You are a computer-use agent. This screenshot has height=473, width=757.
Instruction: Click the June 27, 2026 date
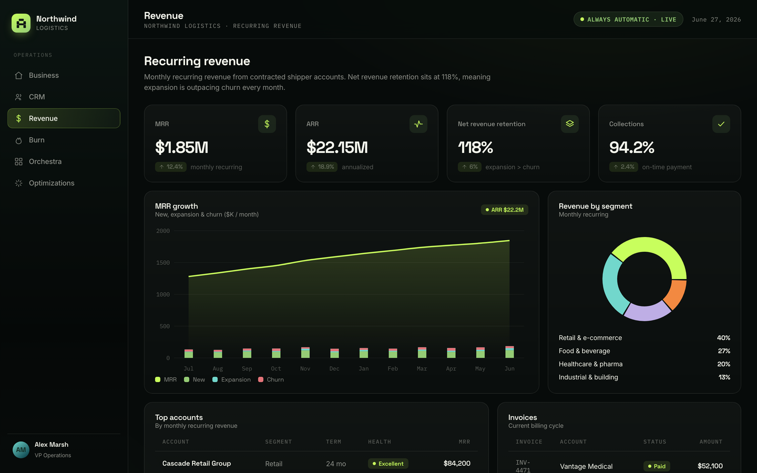tap(716, 19)
